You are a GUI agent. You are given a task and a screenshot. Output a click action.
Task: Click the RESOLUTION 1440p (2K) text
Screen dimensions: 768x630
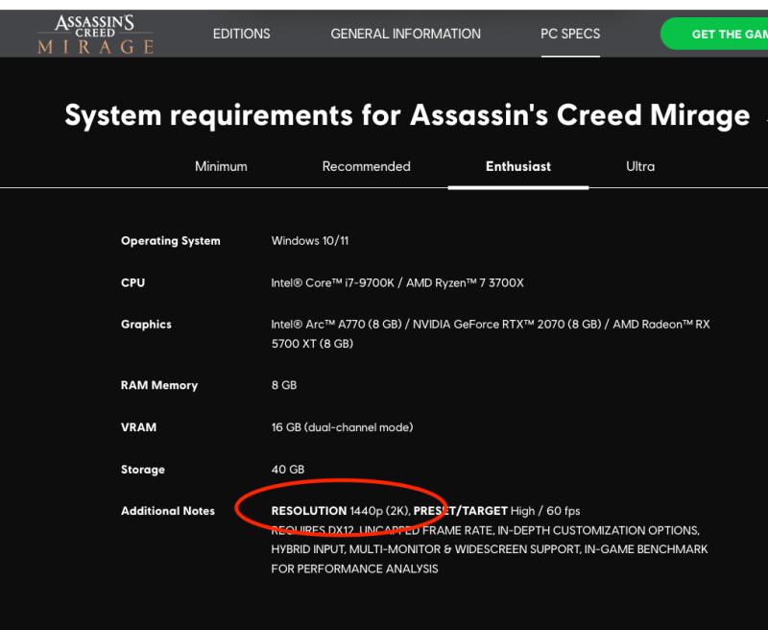341,511
